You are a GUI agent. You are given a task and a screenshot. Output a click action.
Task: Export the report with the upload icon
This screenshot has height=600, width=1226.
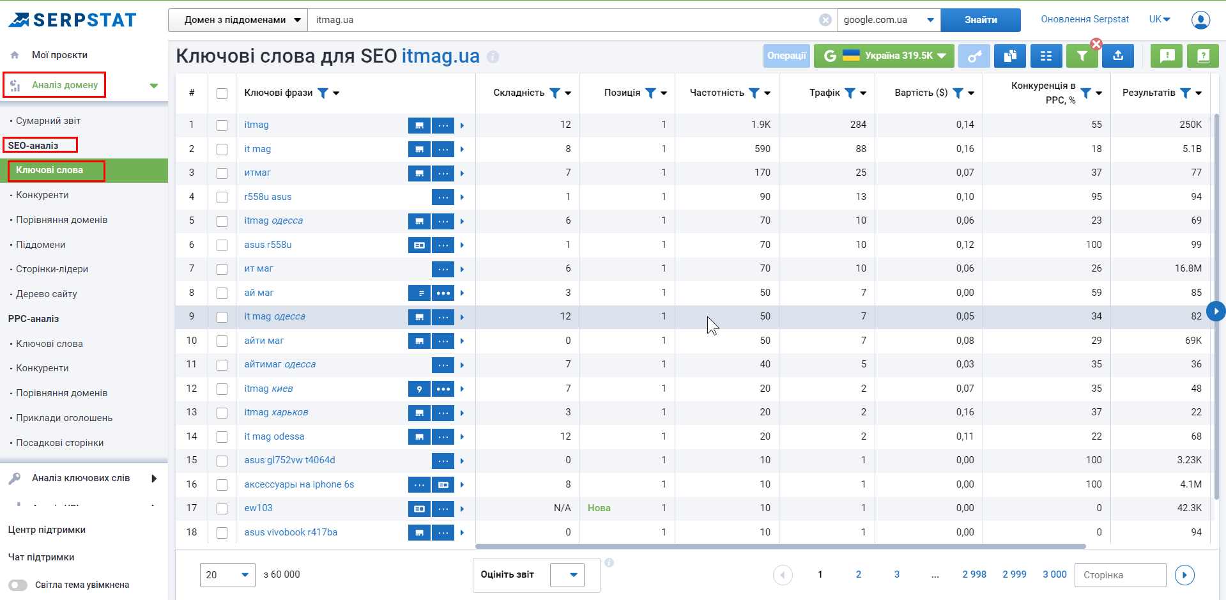pos(1118,56)
